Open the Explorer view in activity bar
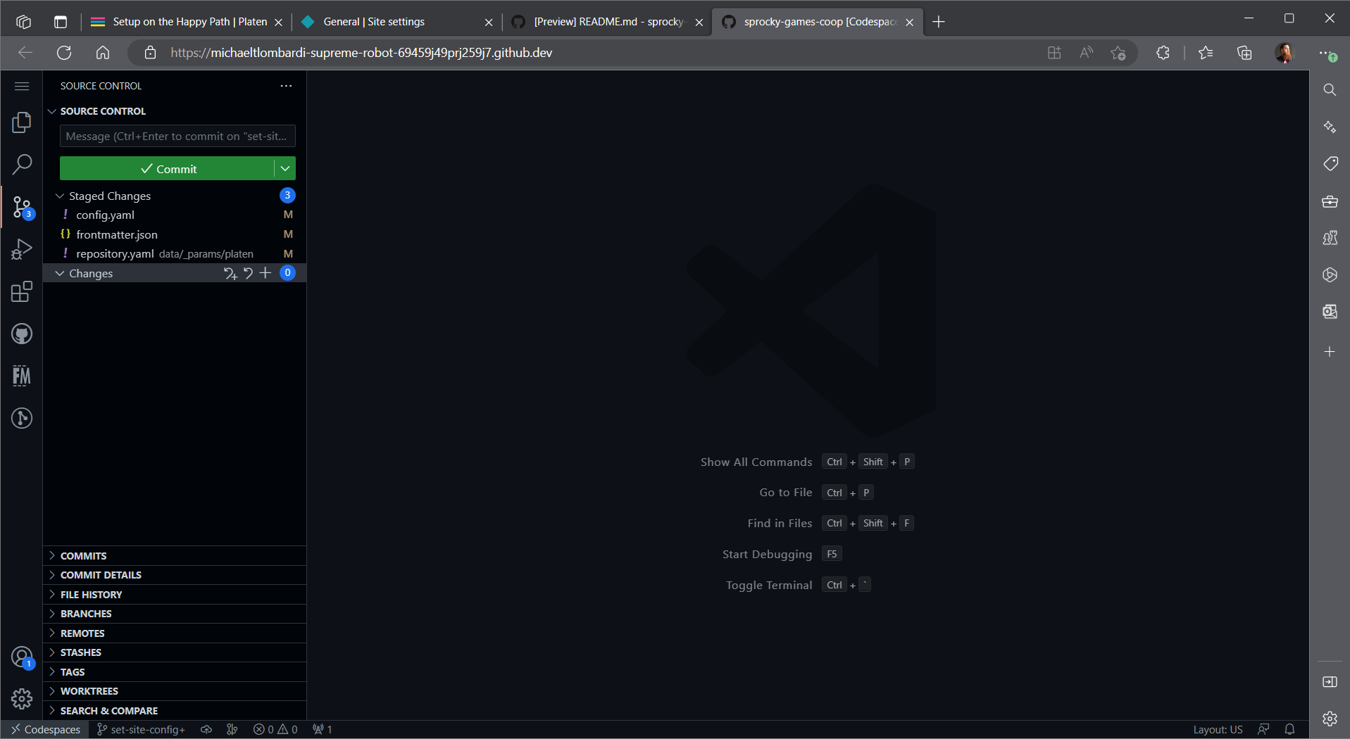Screen dimensions: 1350x739 [x=22, y=122]
